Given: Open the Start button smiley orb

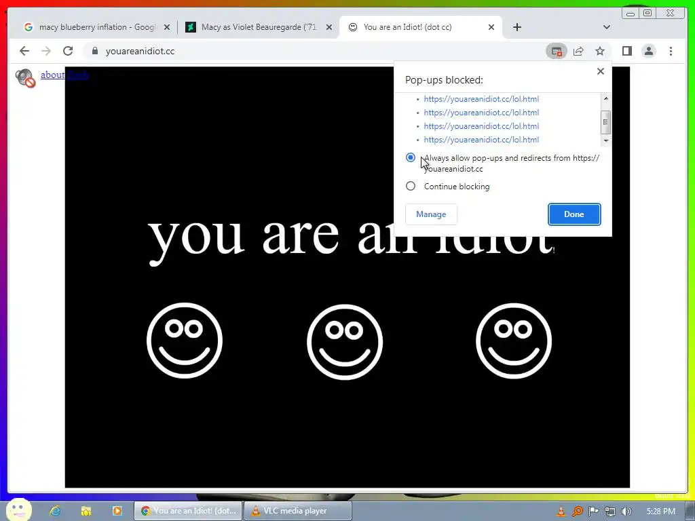Looking at the screenshot, I should click(x=19, y=509).
